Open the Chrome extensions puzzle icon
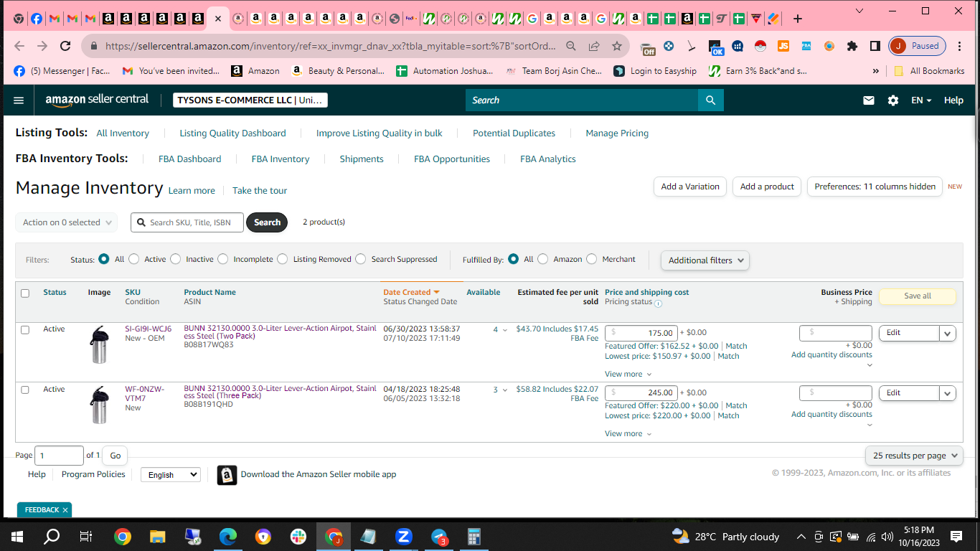This screenshot has height=551, width=980. (852, 46)
